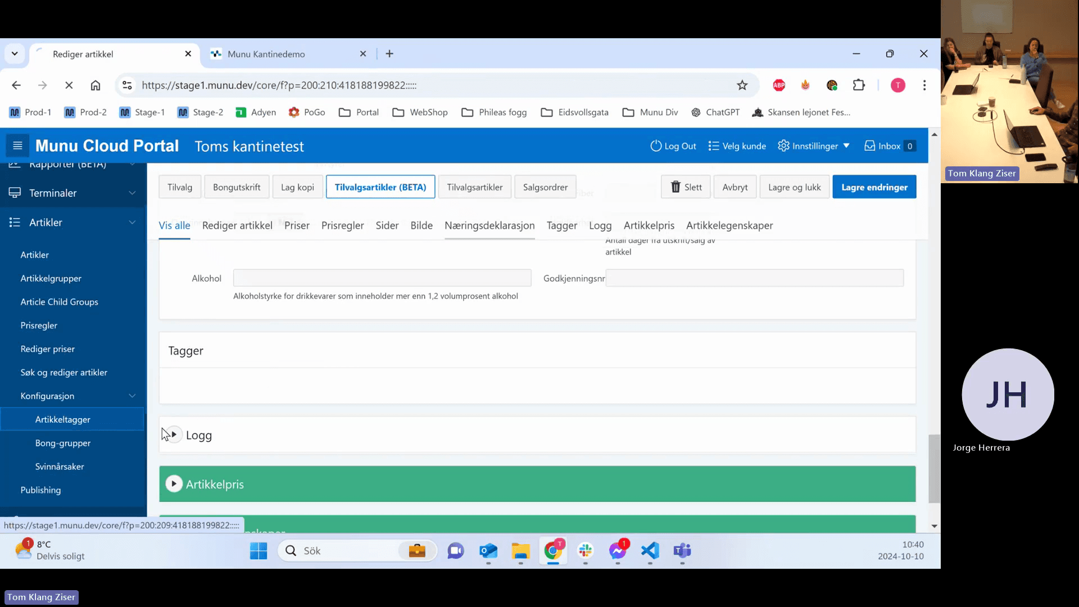The image size is (1079, 607).
Task: Click Lagre endringer button
Action: pos(874,187)
